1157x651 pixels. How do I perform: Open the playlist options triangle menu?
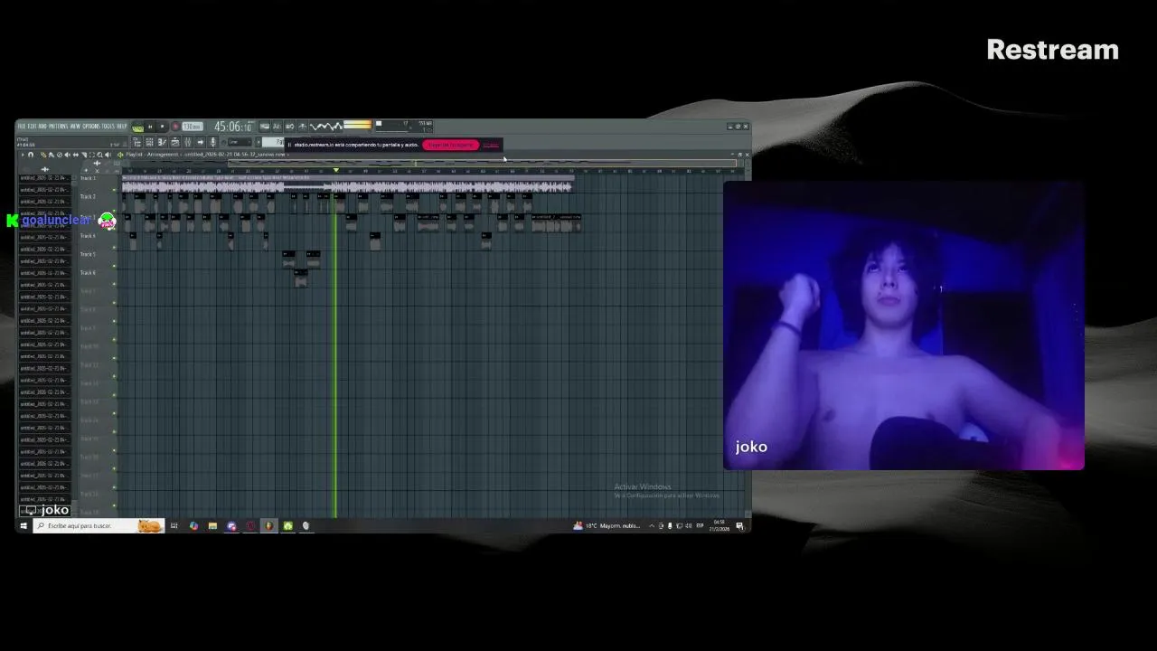23,155
